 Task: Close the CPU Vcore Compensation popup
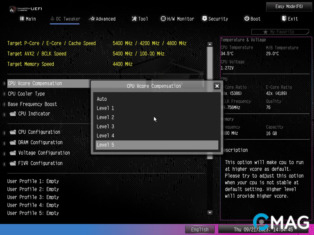(217, 86)
